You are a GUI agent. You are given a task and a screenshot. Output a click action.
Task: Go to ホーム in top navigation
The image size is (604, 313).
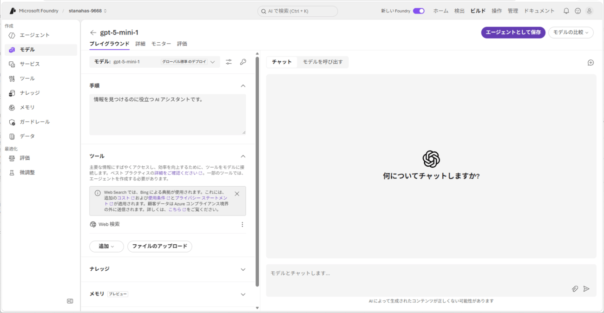click(441, 11)
